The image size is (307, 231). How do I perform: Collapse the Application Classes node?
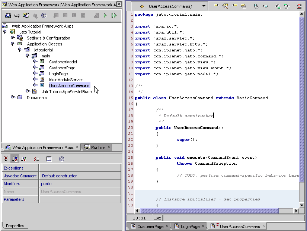12,44
